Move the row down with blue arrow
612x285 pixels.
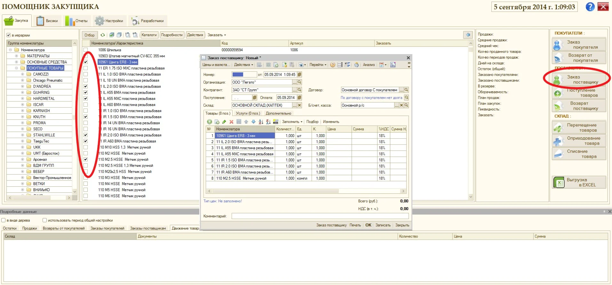pyautogui.click(x=253, y=122)
